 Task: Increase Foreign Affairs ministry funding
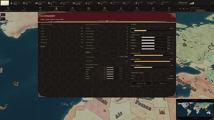point(127,67)
